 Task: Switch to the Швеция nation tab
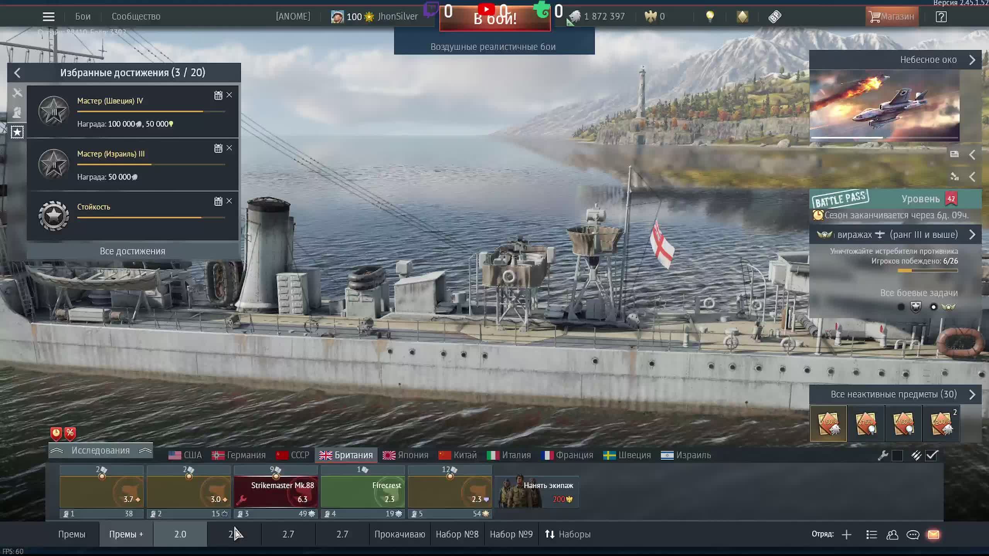tap(627, 455)
